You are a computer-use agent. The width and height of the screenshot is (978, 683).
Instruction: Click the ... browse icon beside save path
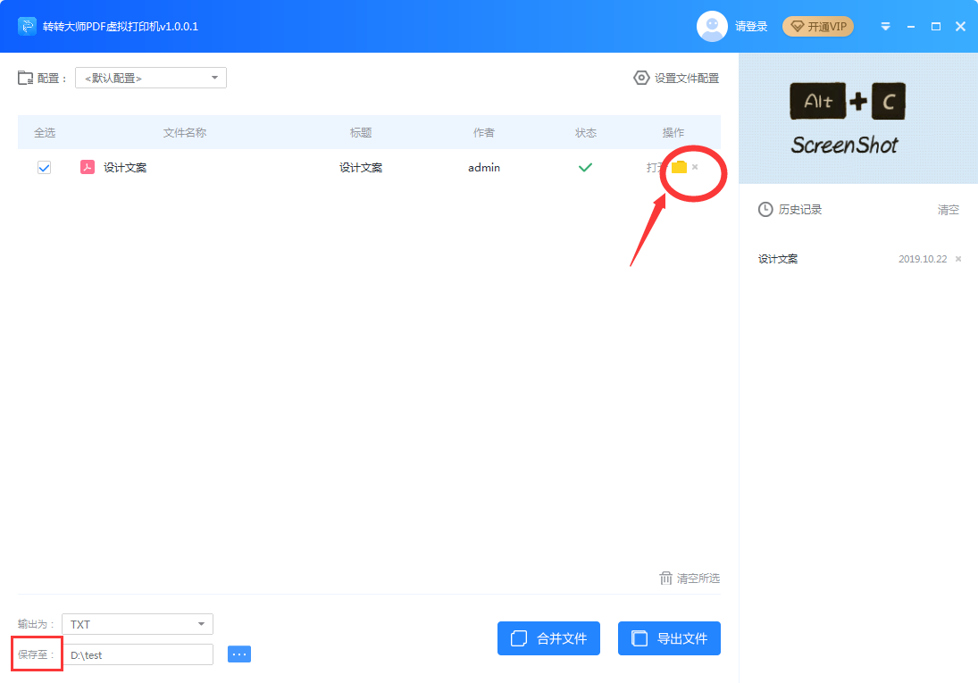[x=238, y=654]
